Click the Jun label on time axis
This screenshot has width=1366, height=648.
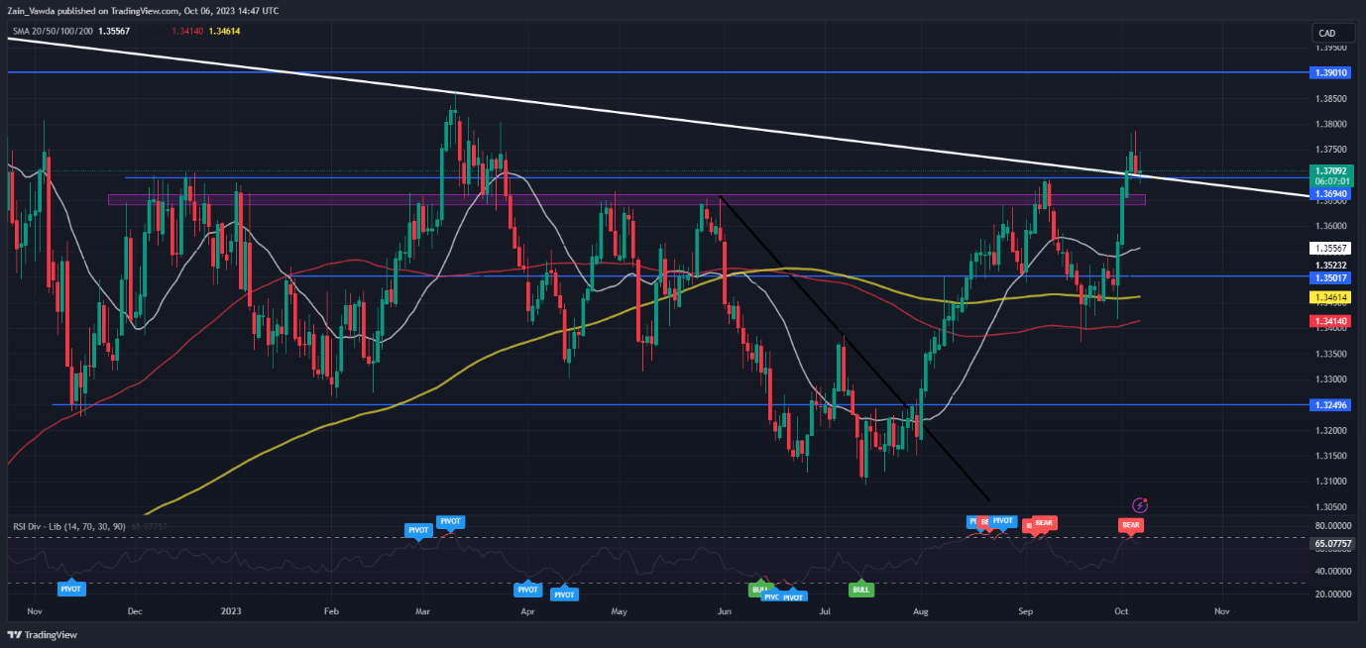tap(725, 612)
